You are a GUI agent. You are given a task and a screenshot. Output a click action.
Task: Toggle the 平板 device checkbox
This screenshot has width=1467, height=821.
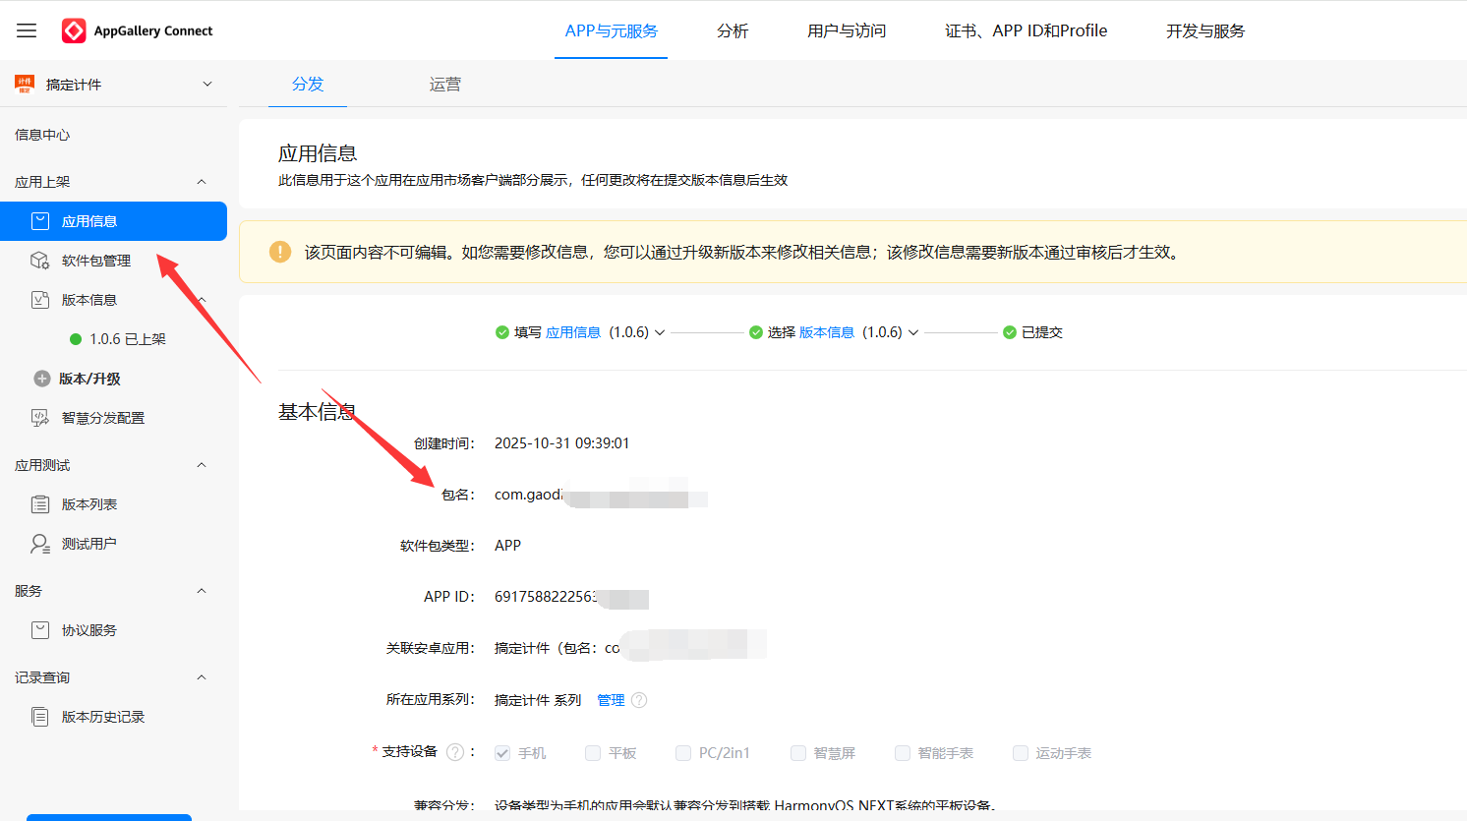[x=593, y=753]
